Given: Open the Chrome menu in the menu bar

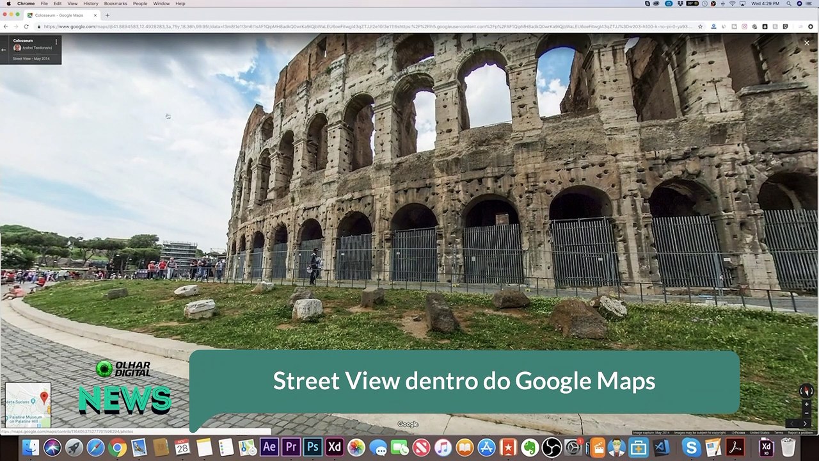Looking at the screenshot, I should click(x=26, y=3).
